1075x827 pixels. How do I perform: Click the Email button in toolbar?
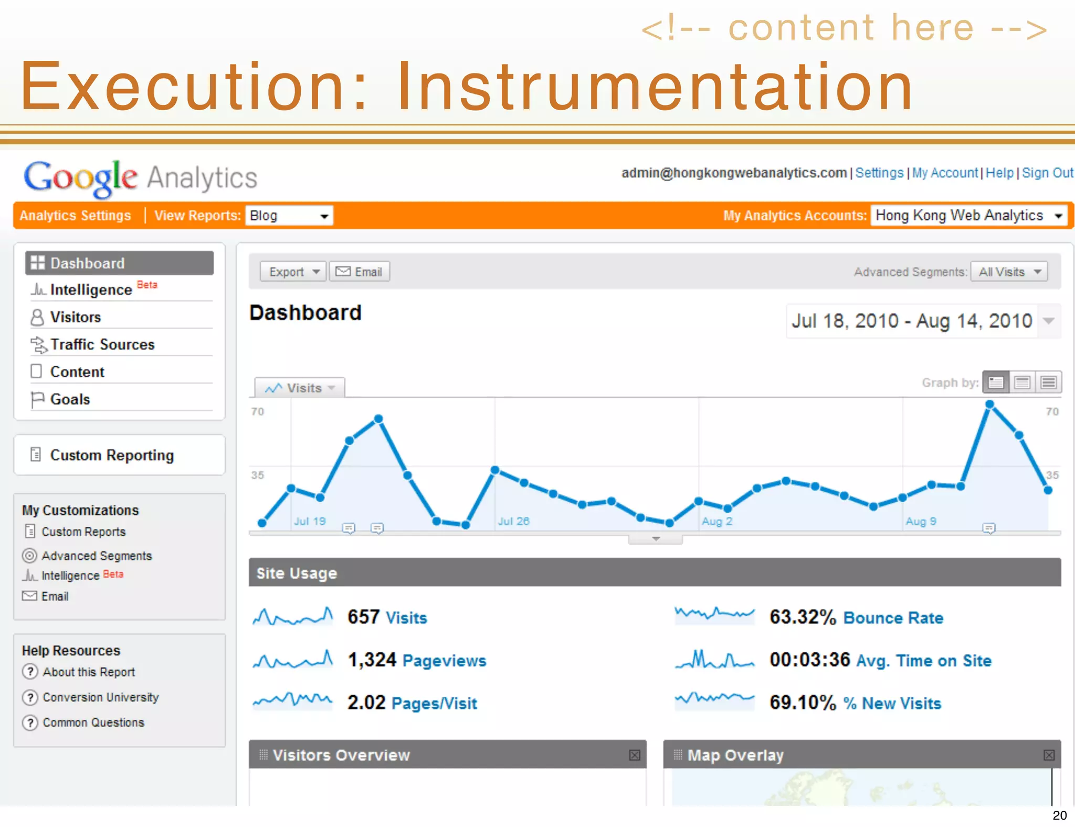click(x=360, y=272)
